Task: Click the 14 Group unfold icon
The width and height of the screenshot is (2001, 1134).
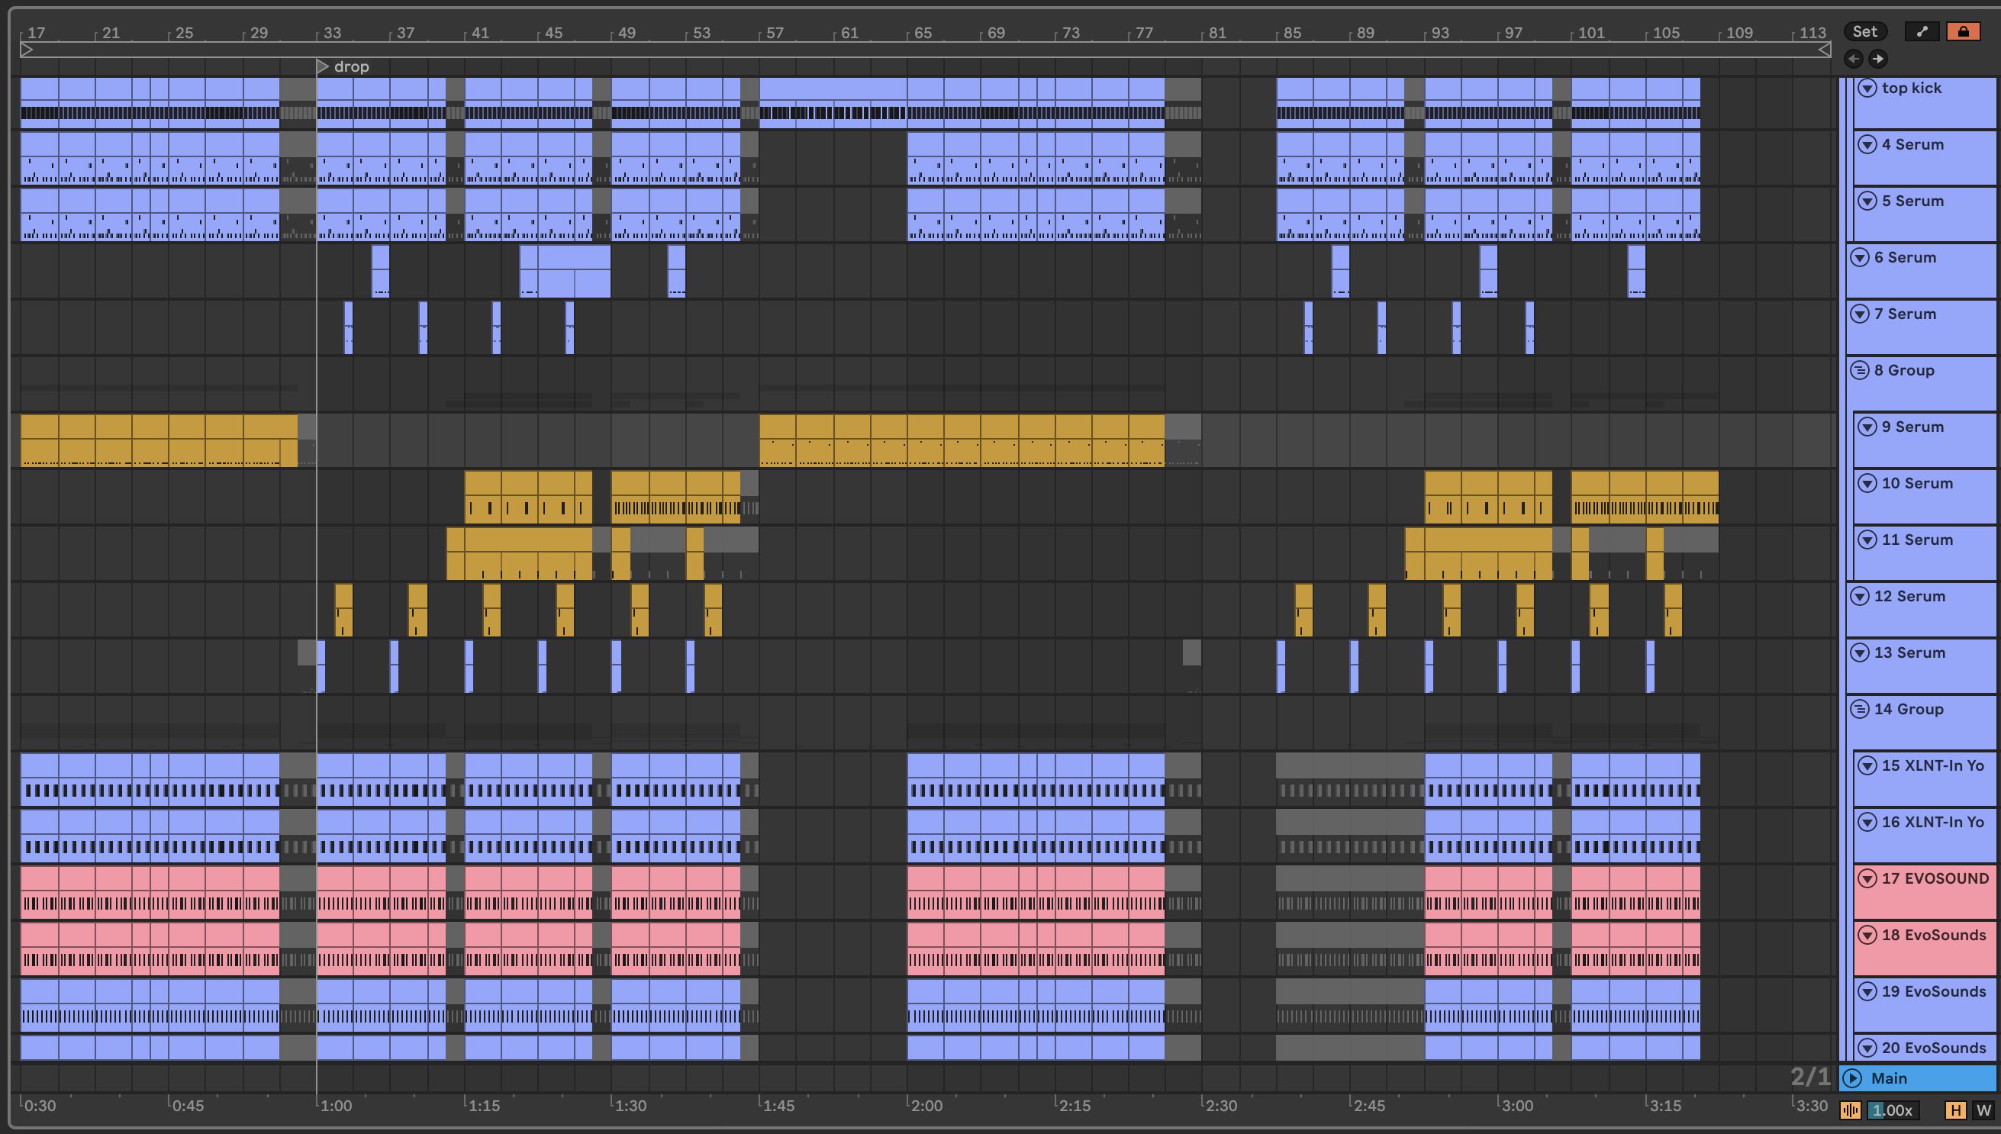Action: pyautogui.click(x=1860, y=709)
